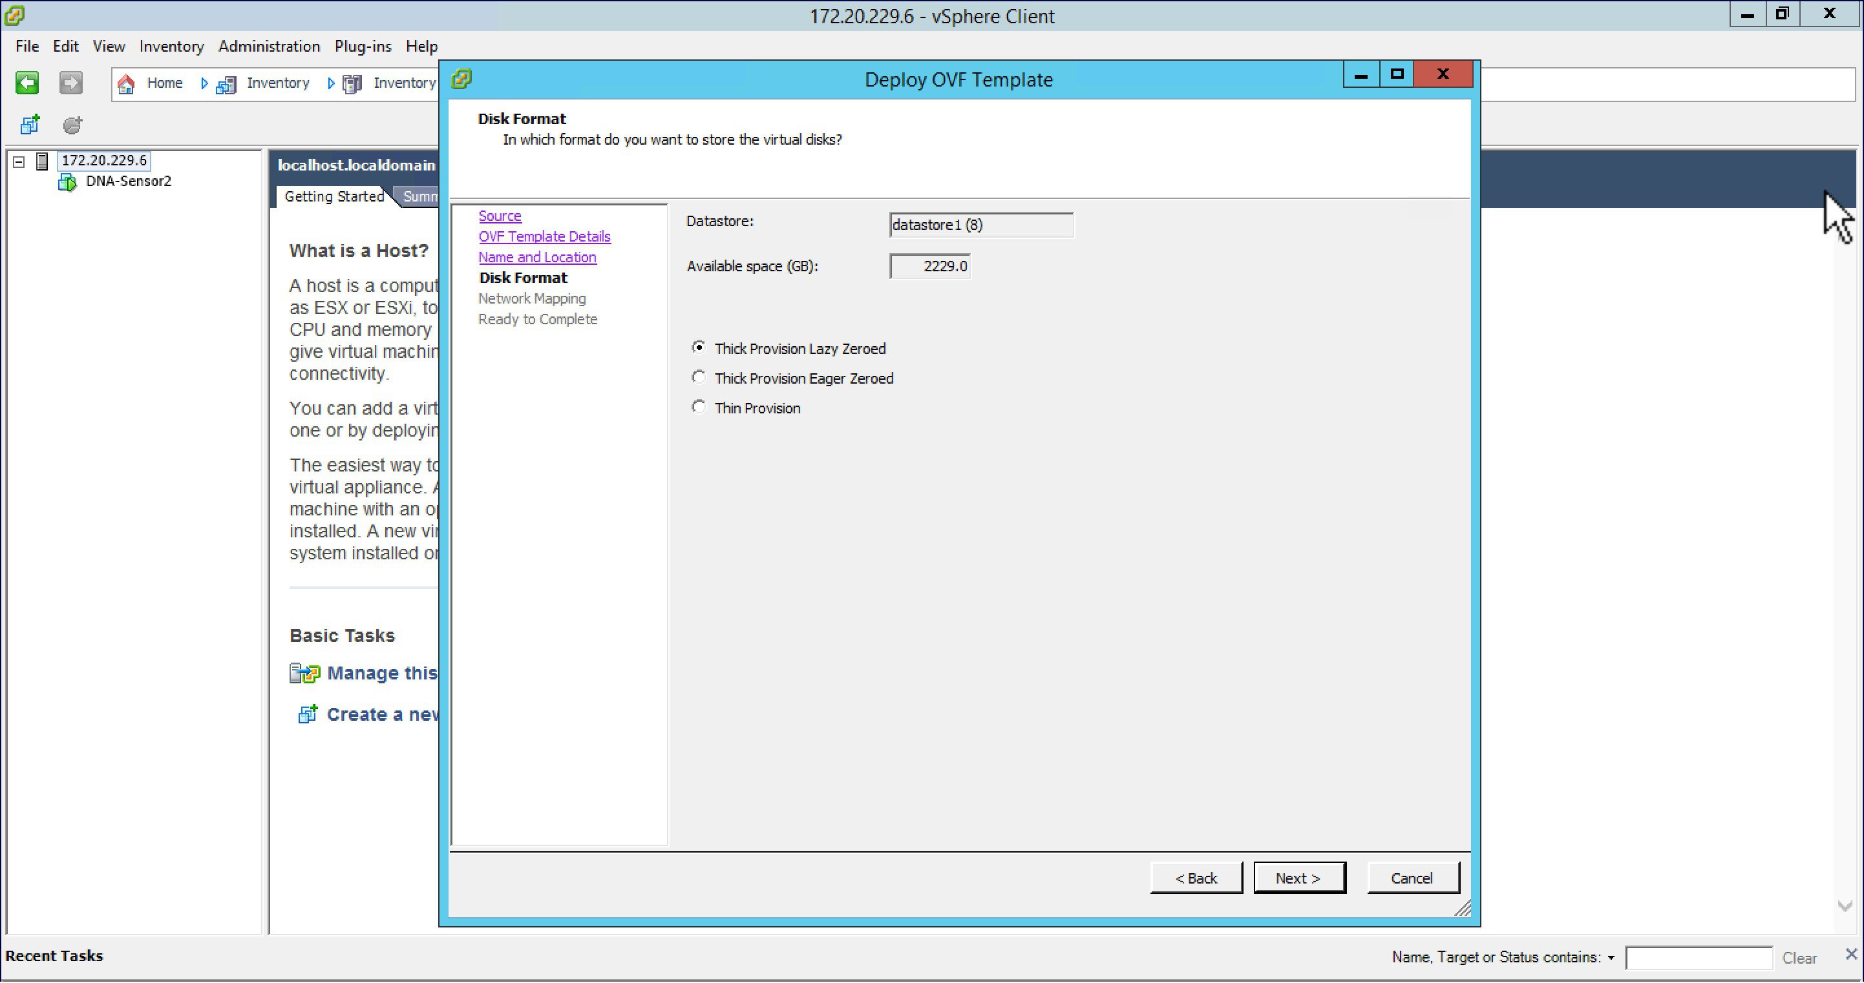Select Thick Provision Eager Zeroed disk format
1864x983 pixels.
(697, 377)
